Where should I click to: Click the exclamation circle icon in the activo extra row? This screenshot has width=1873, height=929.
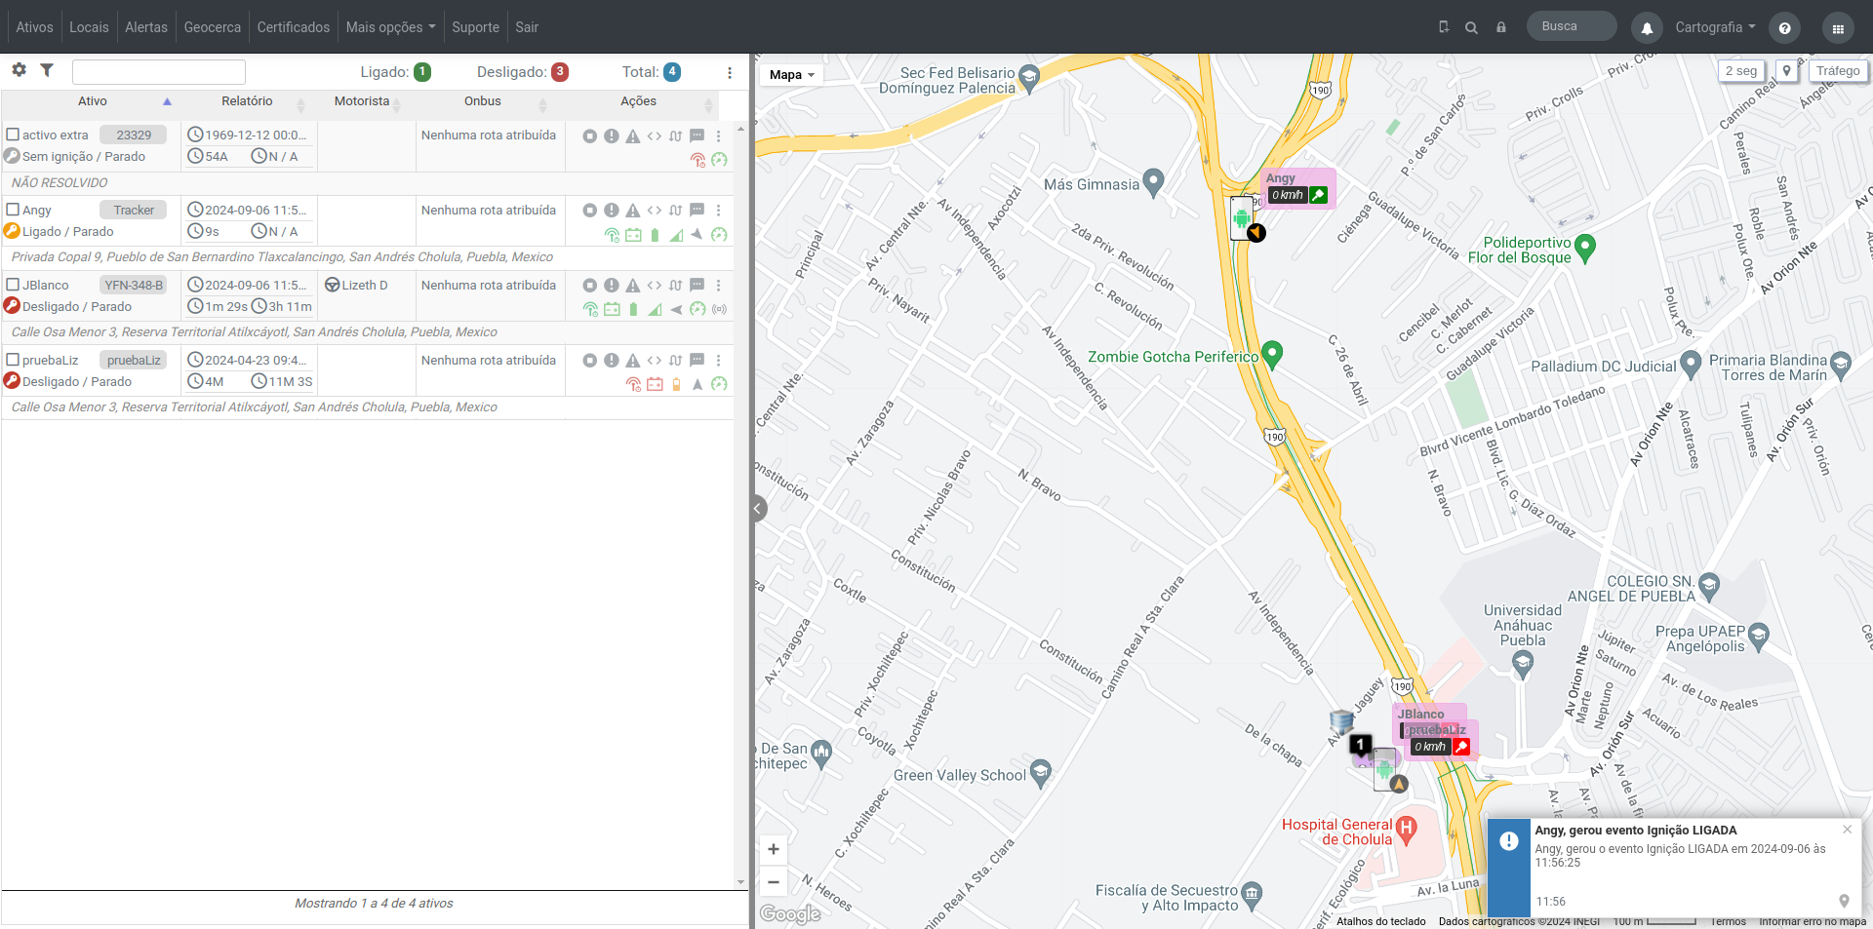coord(612,135)
